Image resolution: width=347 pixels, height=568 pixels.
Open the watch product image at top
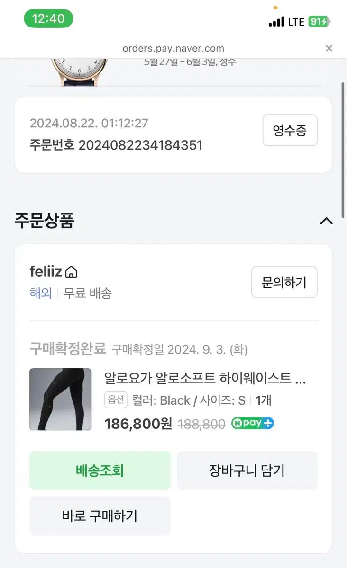click(x=79, y=72)
